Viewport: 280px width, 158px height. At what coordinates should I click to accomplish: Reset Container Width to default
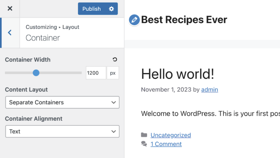[115, 60]
